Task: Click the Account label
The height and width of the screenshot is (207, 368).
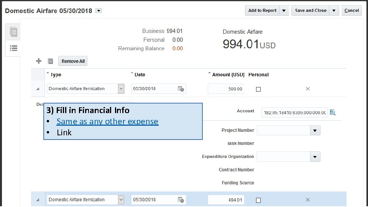Action: point(245,111)
